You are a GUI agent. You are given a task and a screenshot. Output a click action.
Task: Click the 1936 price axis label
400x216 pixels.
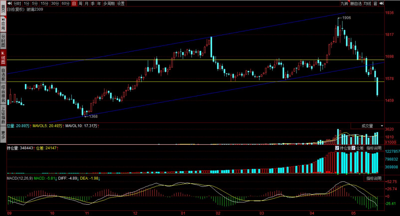point(390,13)
